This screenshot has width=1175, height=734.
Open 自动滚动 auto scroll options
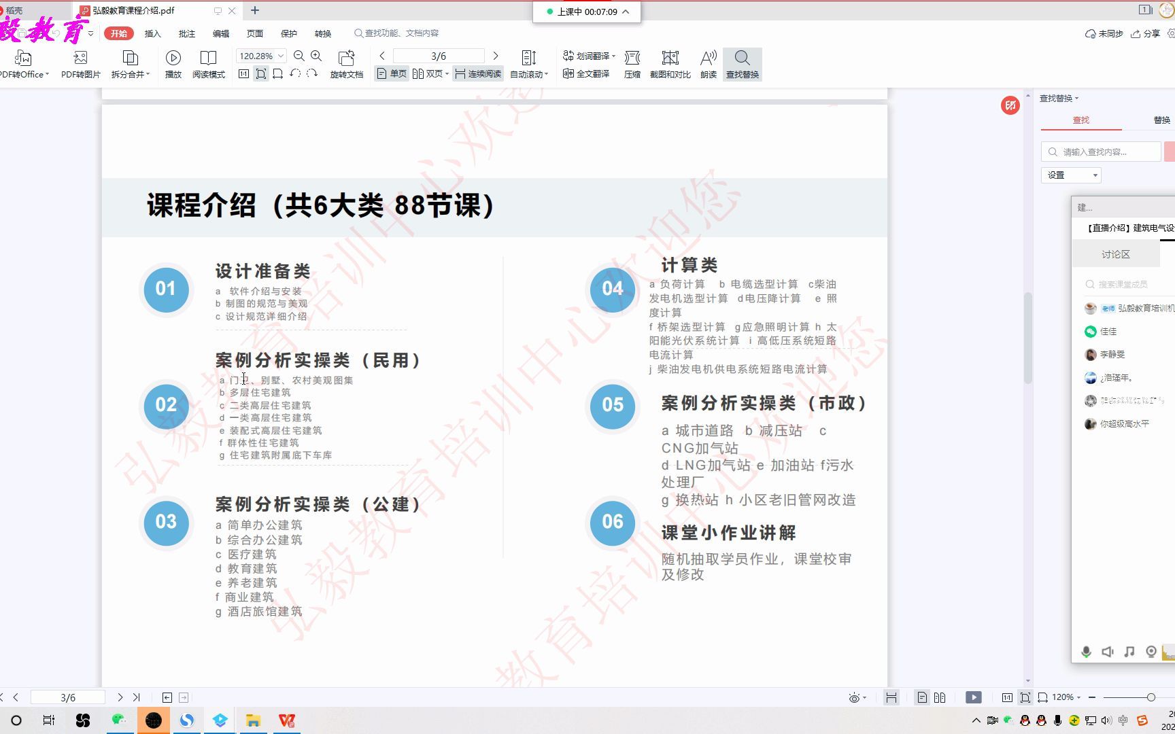[x=529, y=65]
